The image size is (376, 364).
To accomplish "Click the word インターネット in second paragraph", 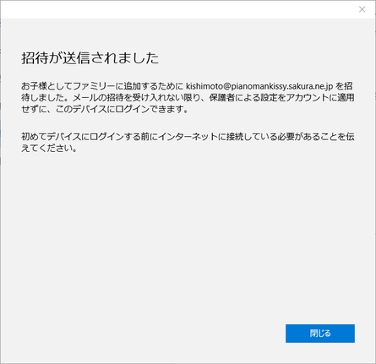I will (x=188, y=137).
